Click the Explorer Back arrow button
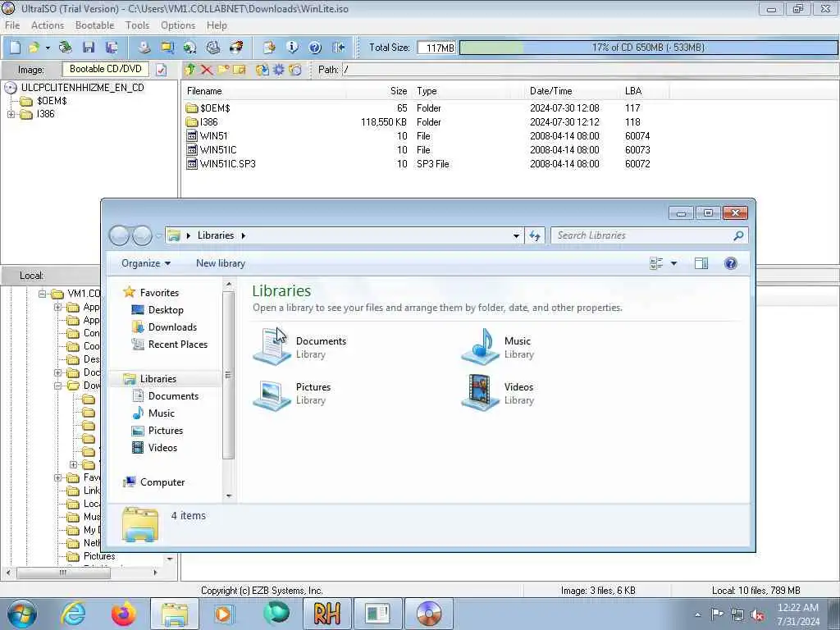Screen dimensions: 840x630 [x=119, y=235]
